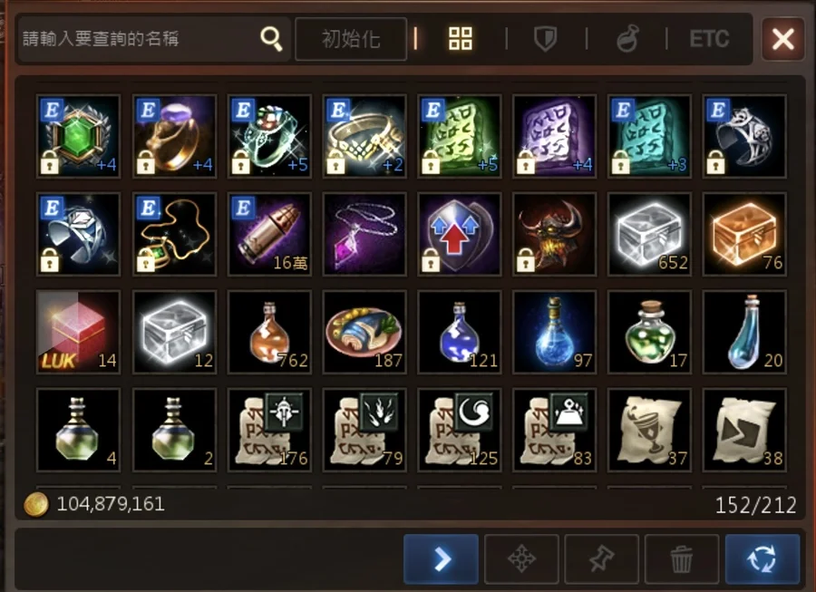Select the purple rune tablet +4
This screenshot has width=816, height=592.
coord(554,136)
